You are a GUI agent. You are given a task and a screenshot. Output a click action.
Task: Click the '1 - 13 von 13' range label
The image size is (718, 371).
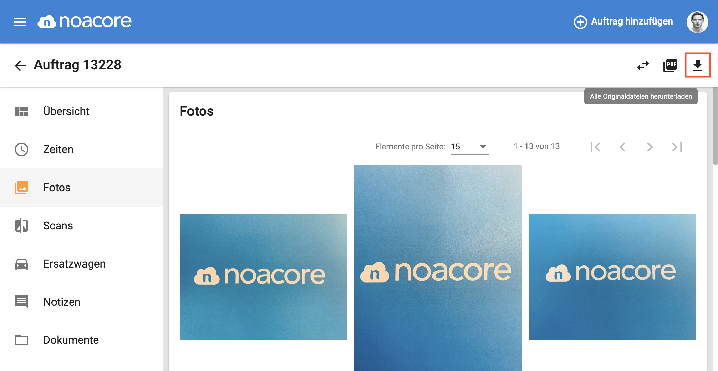pos(537,146)
